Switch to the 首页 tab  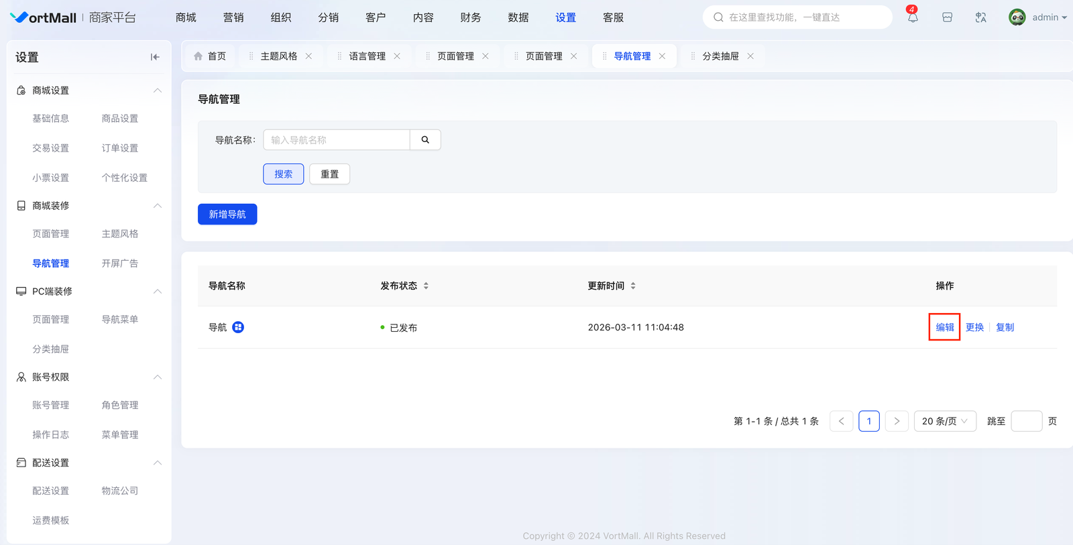click(217, 56)
